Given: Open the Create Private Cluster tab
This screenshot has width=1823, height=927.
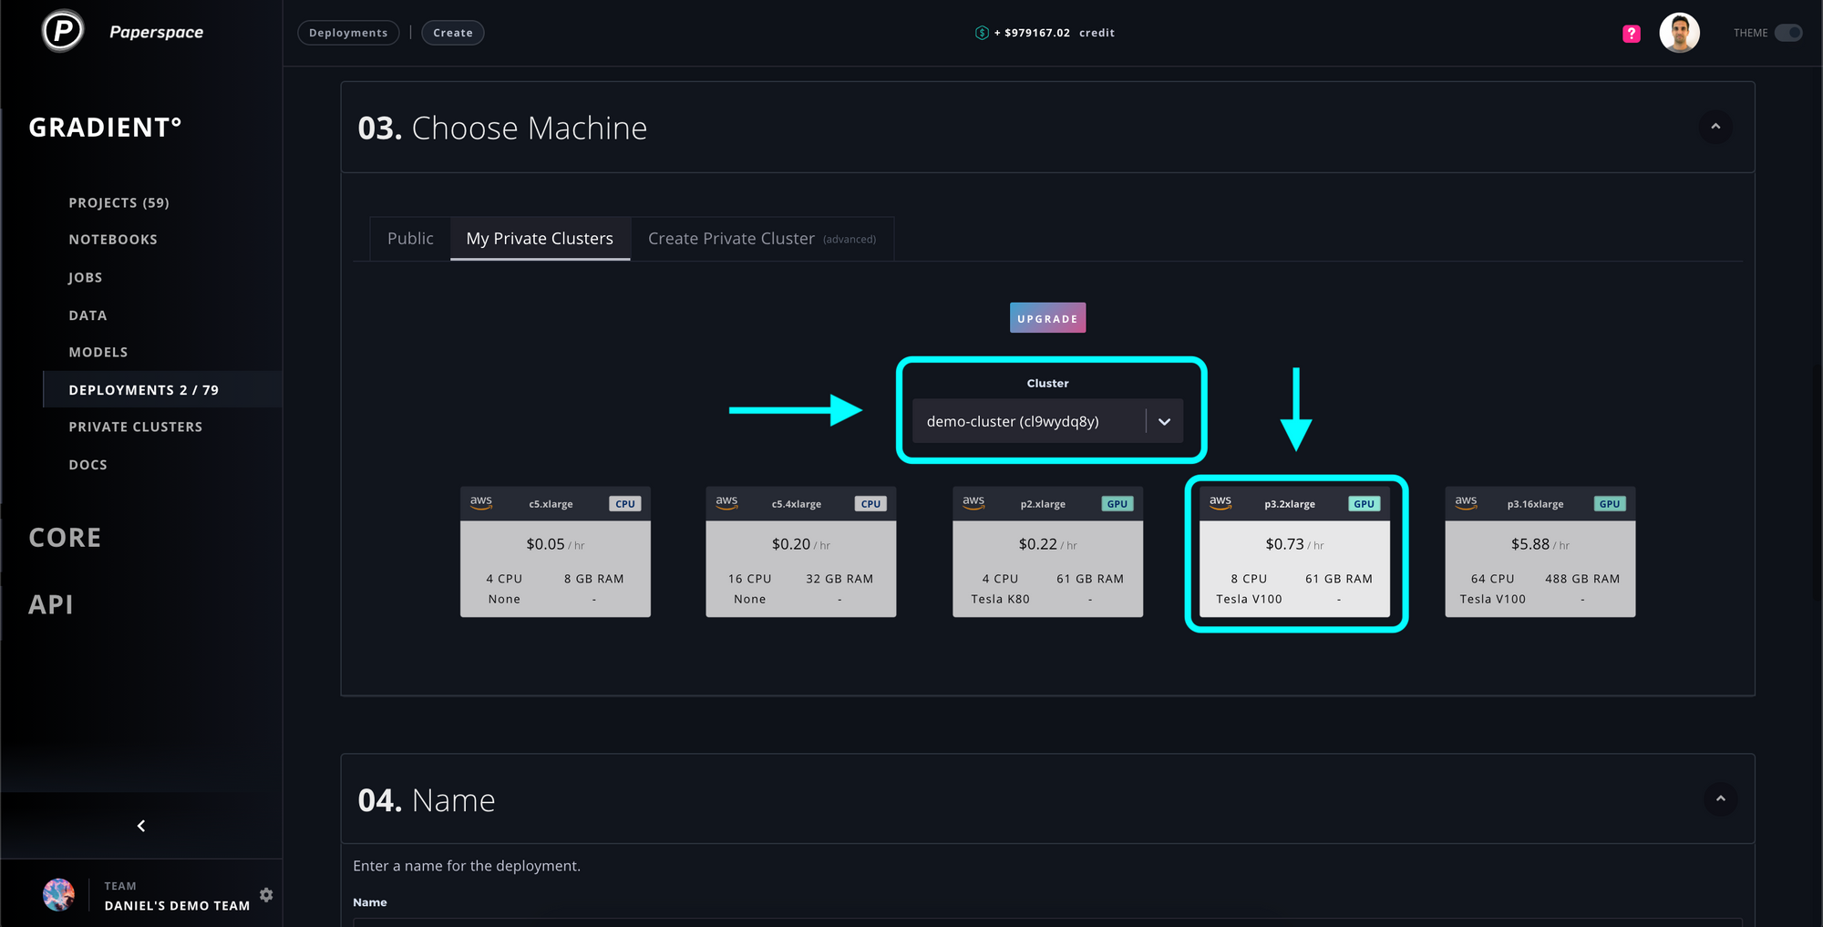Looking at the screenshot, I should point(762,239).
